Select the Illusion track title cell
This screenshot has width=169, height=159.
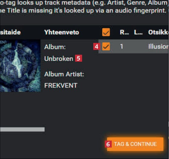click(x=158, y=46)
